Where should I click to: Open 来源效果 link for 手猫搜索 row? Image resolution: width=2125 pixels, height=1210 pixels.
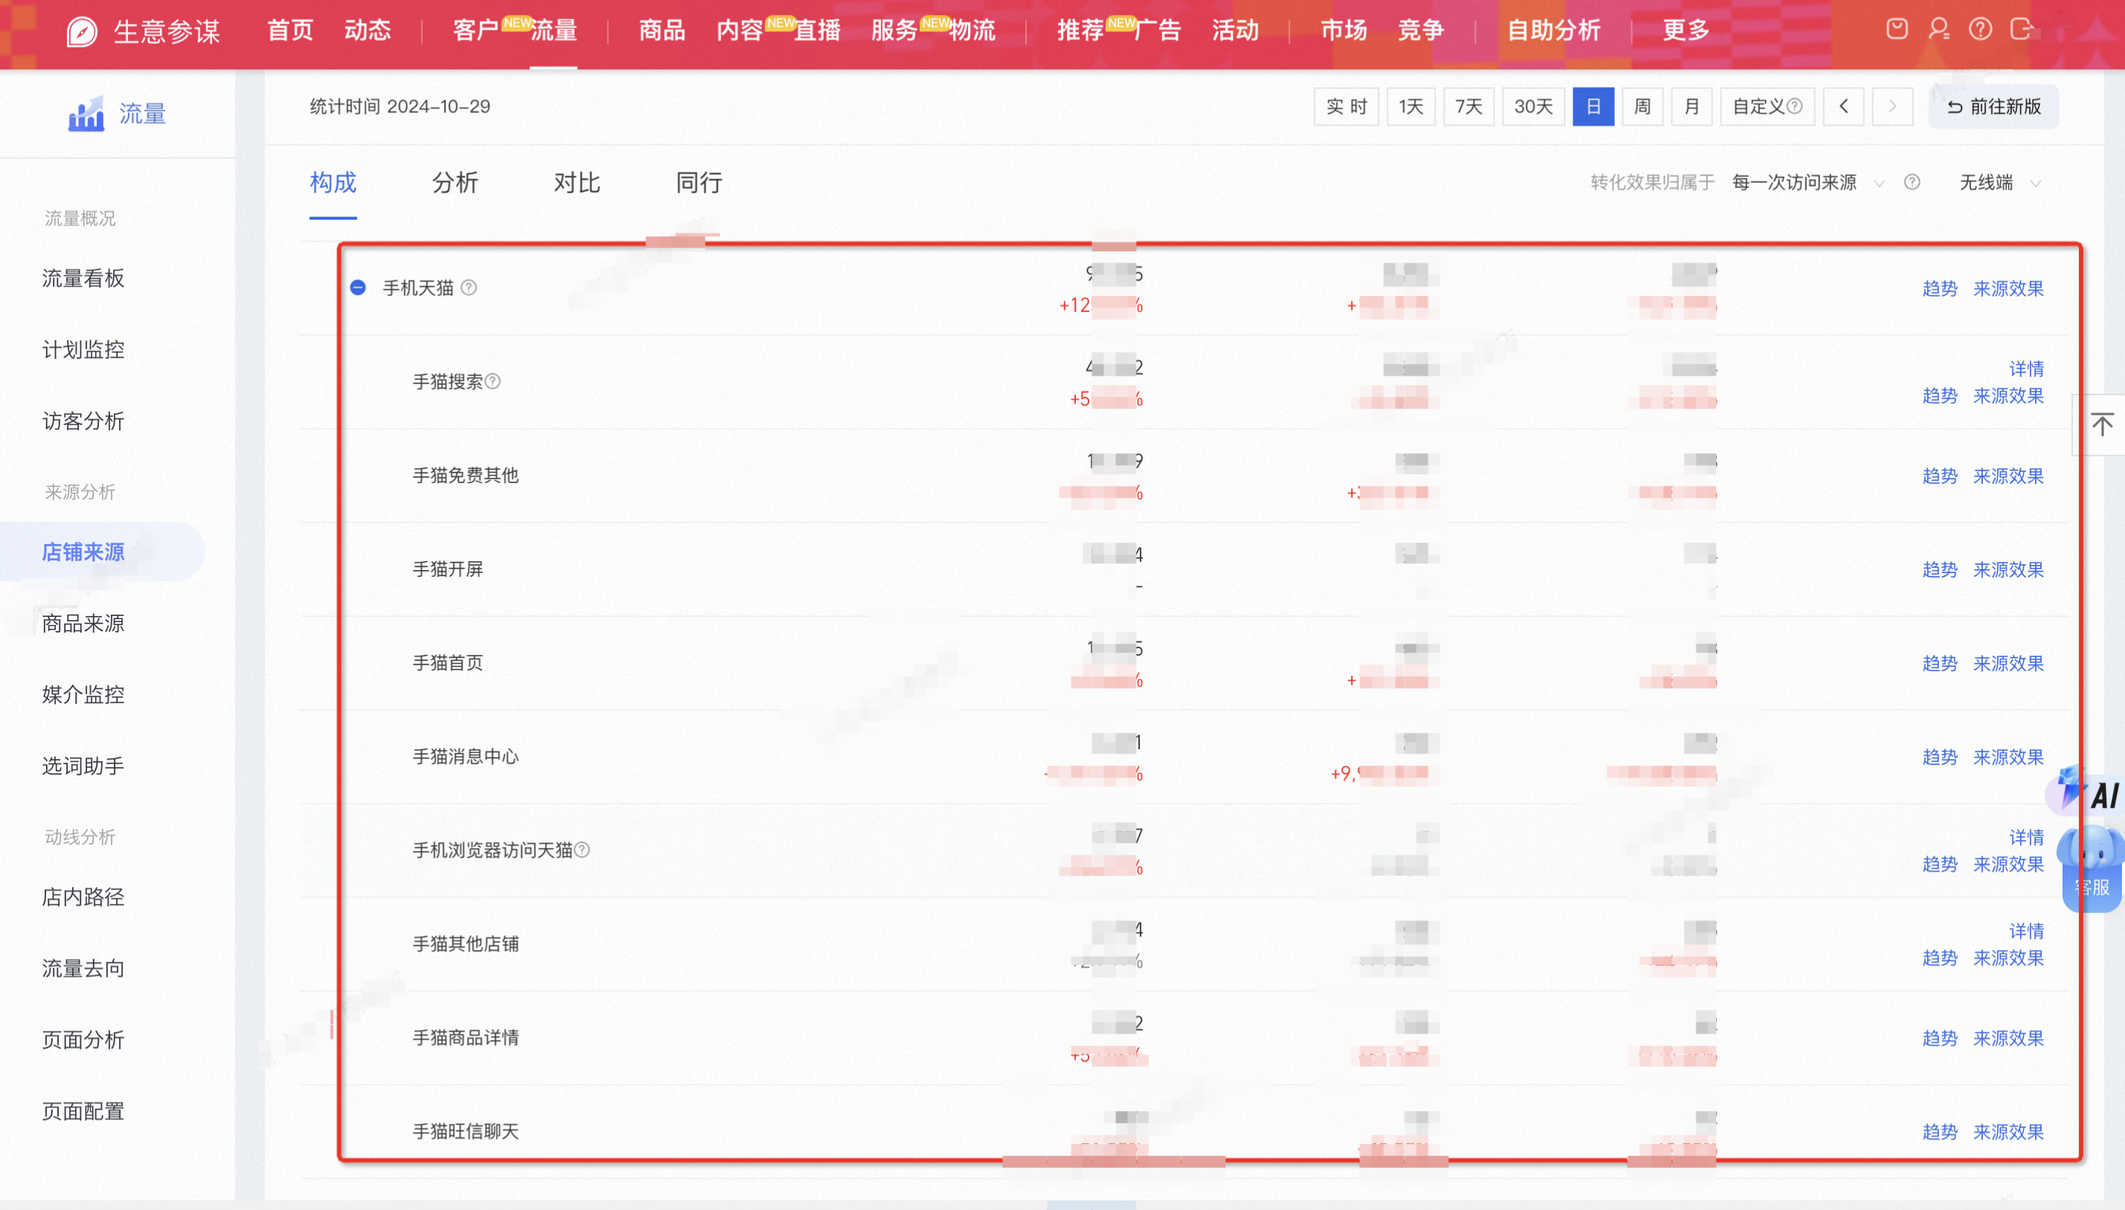pos(2008,395)
